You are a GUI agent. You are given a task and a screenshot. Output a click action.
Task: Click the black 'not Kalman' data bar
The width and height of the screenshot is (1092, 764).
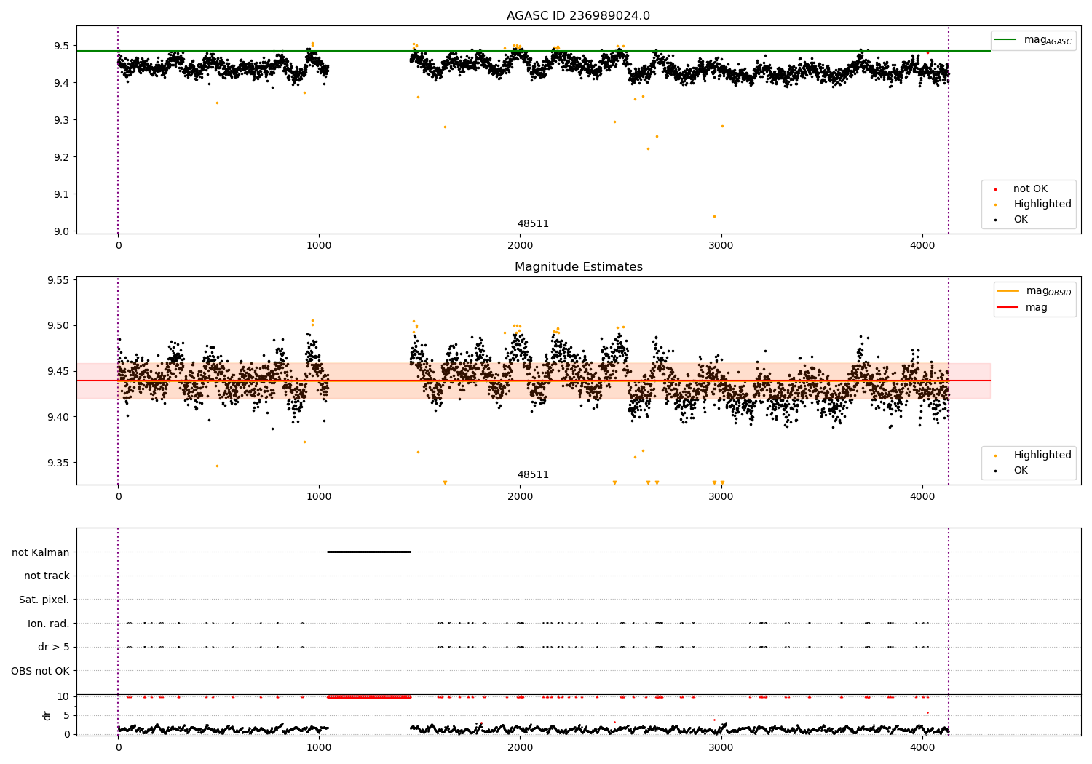(369, 552)
